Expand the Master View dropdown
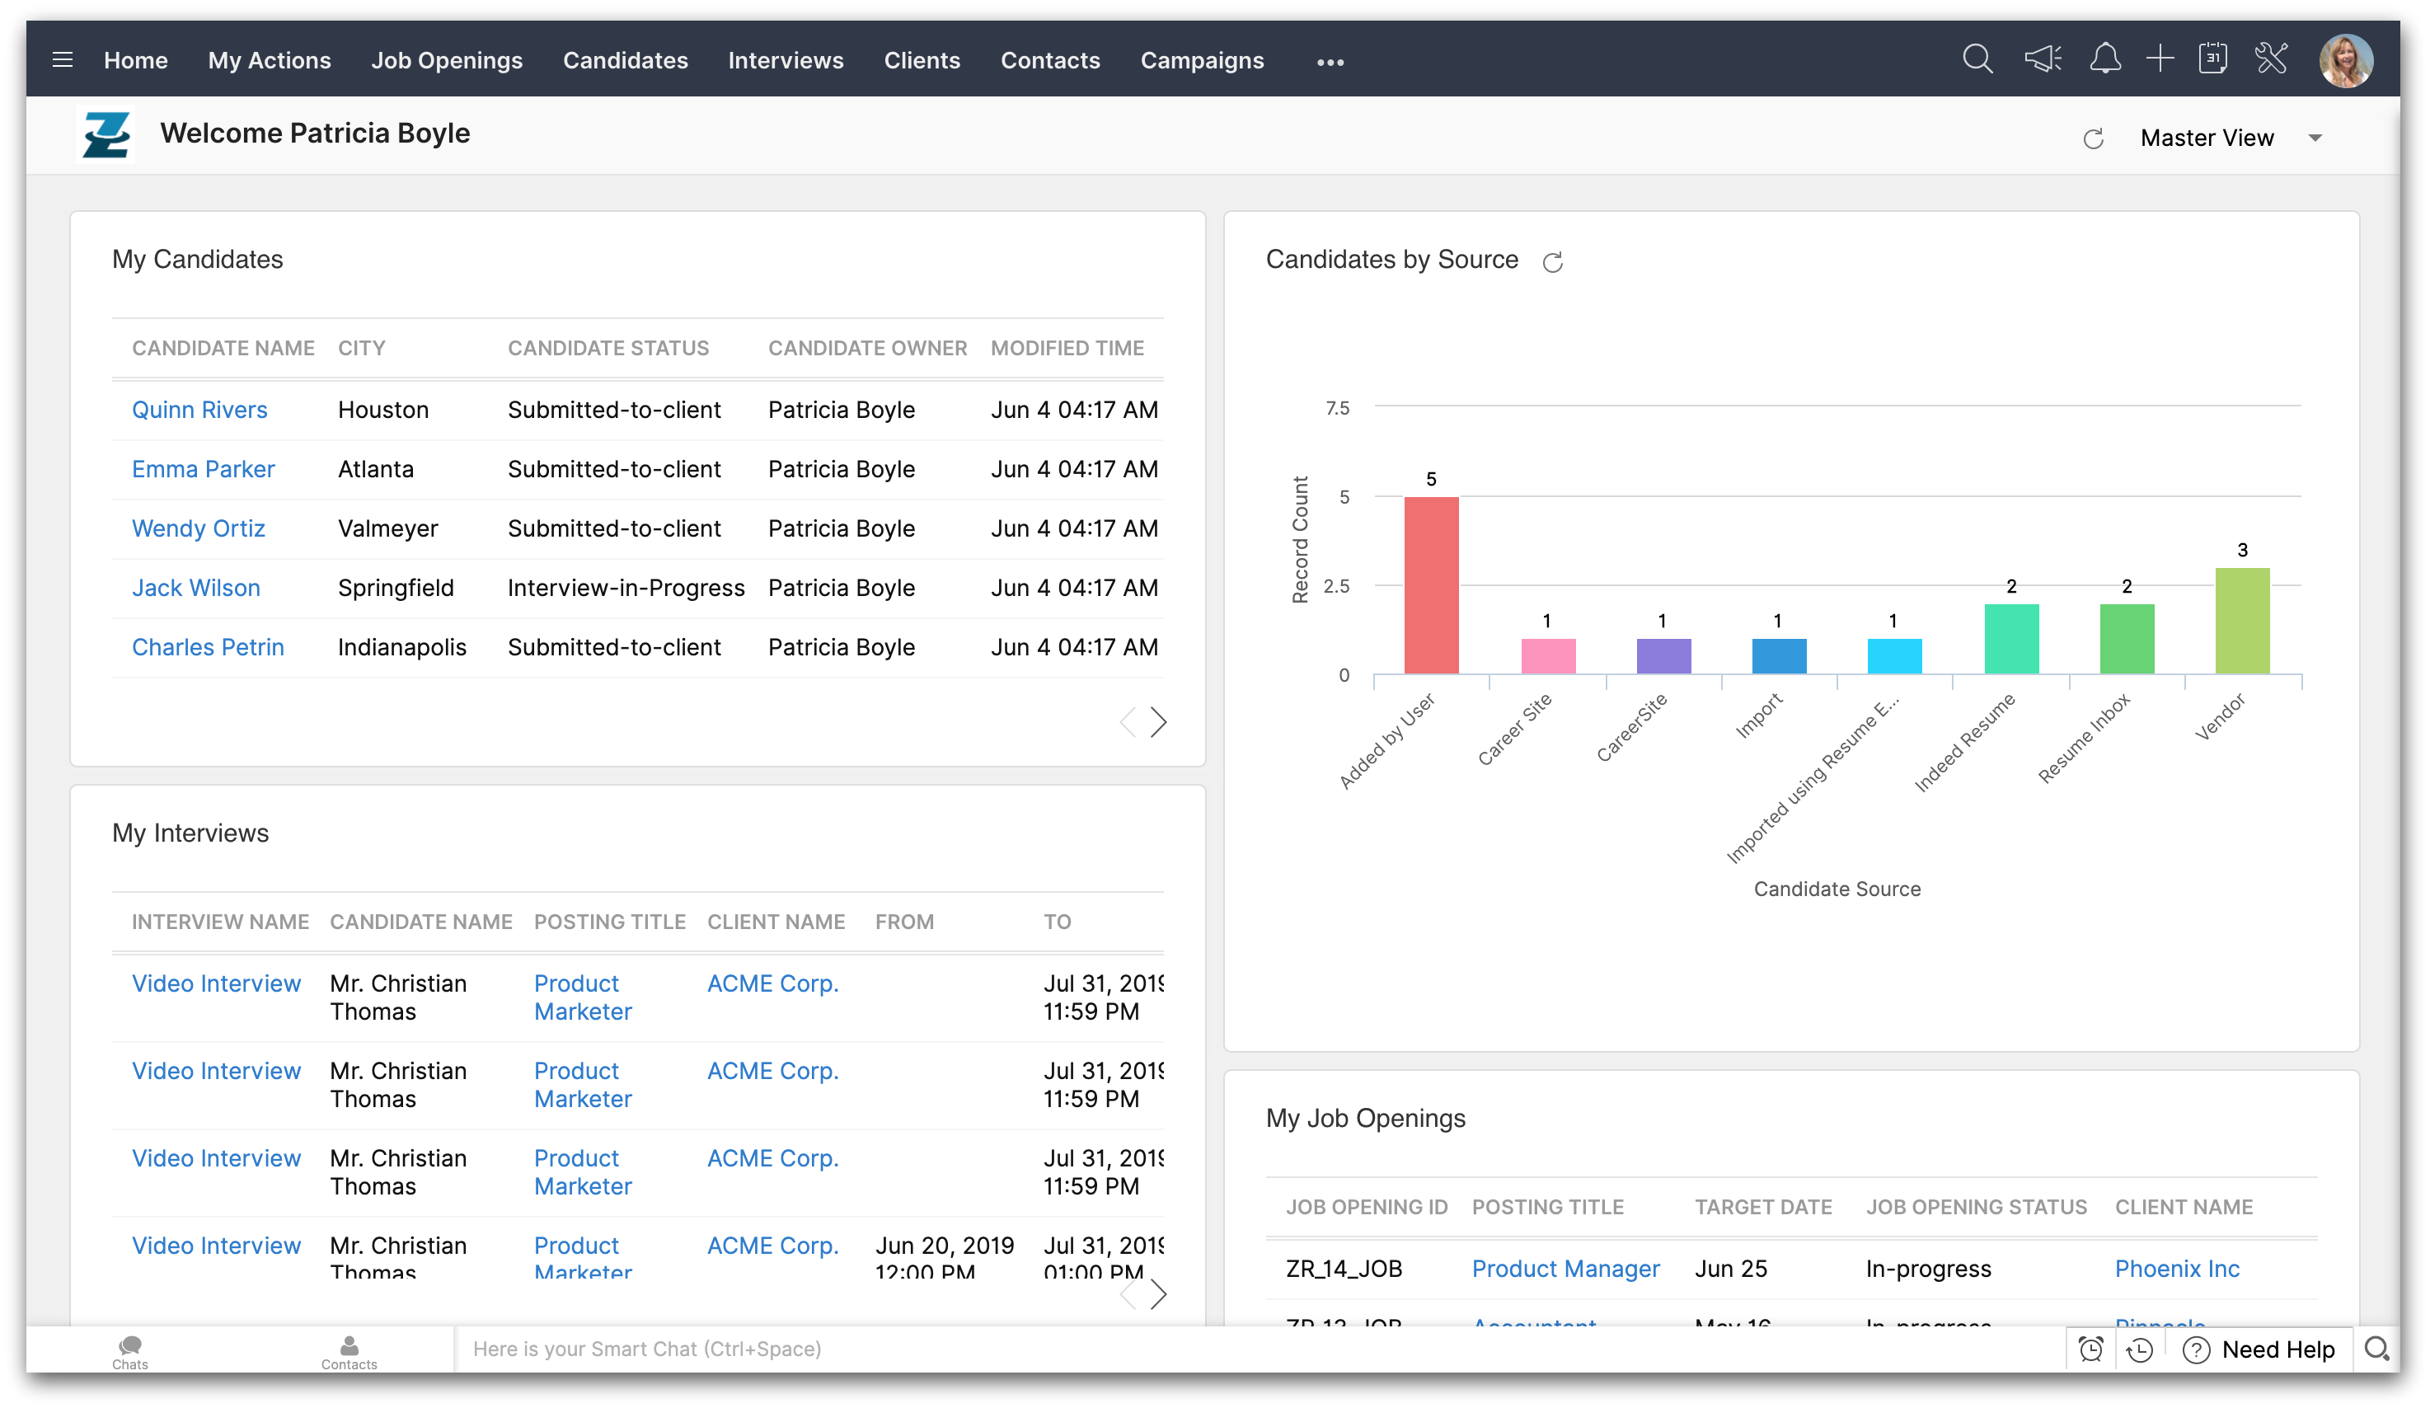2430x1408 pixels. [x=2315, y=138]
